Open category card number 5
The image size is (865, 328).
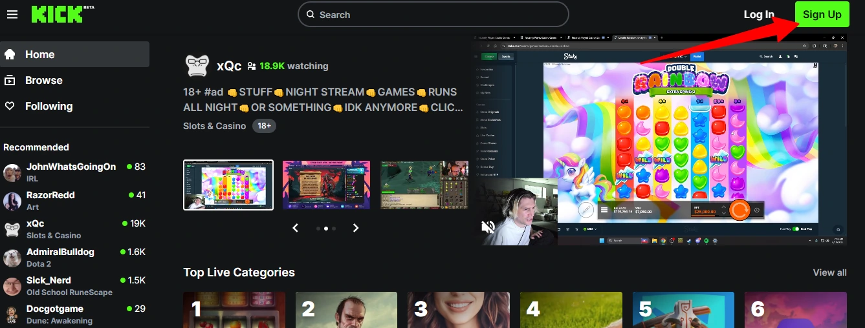coord(683,310)
